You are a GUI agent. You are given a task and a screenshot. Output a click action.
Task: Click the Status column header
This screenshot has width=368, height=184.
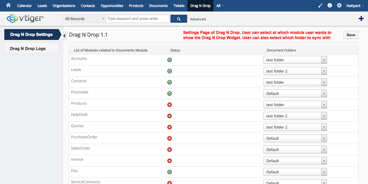[x=175, y=50]
